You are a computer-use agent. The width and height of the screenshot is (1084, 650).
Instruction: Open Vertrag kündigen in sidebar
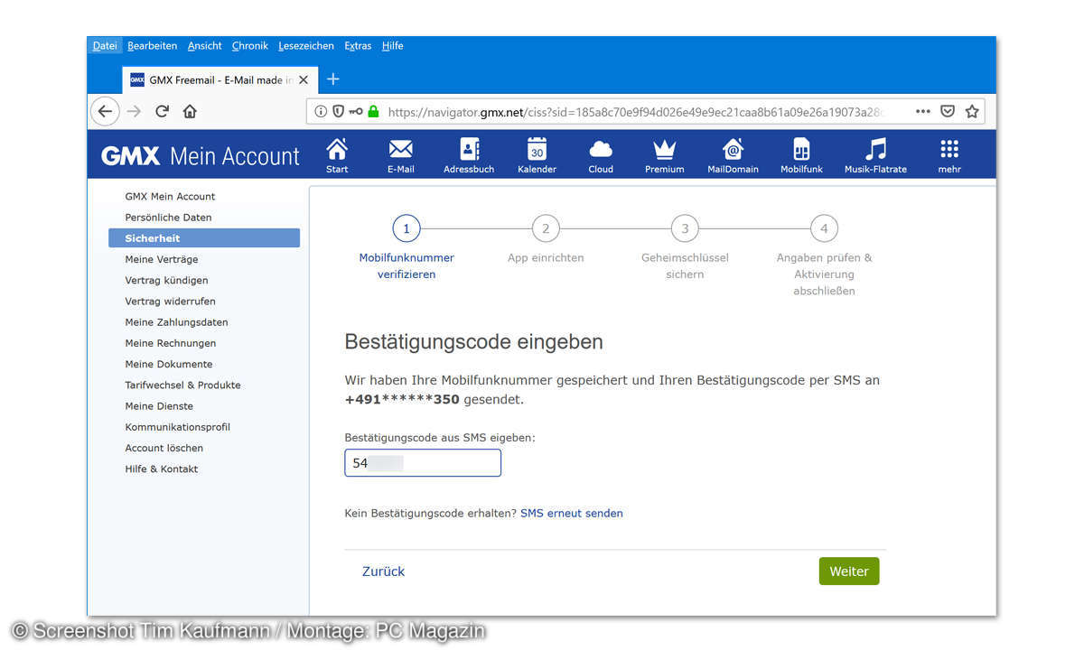(166, 280)
